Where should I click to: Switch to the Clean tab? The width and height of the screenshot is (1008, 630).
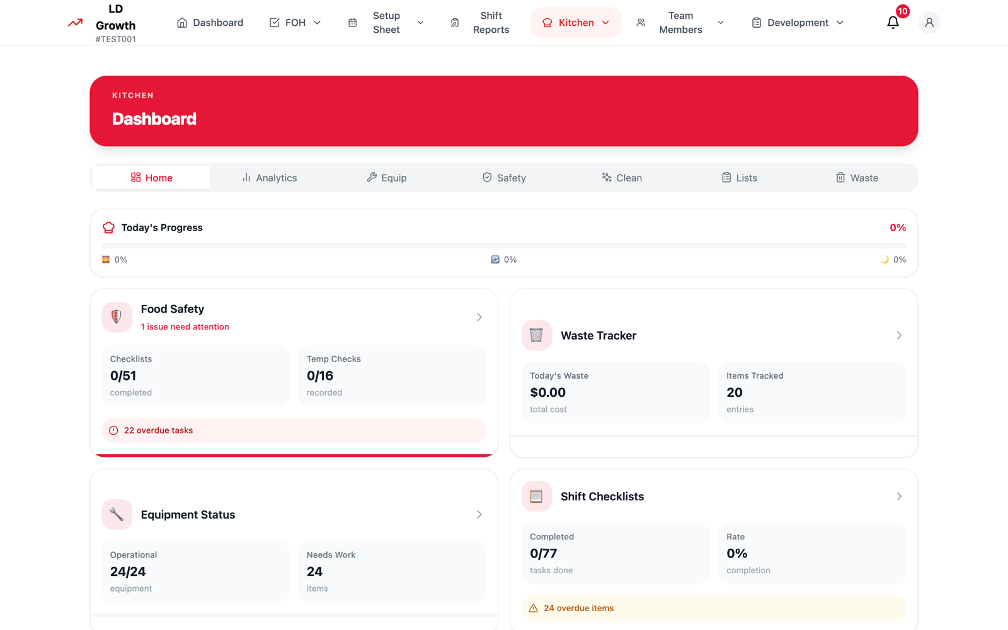[x=622, y=178]
